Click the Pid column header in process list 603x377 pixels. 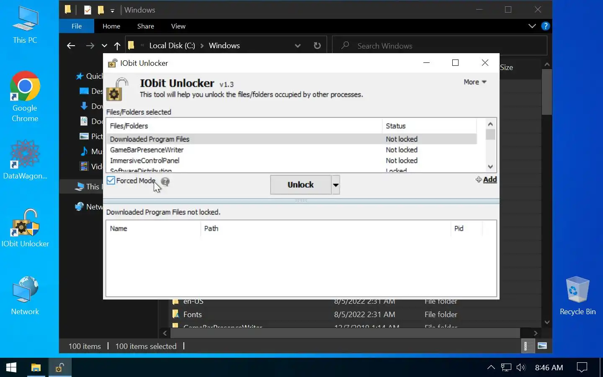tap(466, 229)
